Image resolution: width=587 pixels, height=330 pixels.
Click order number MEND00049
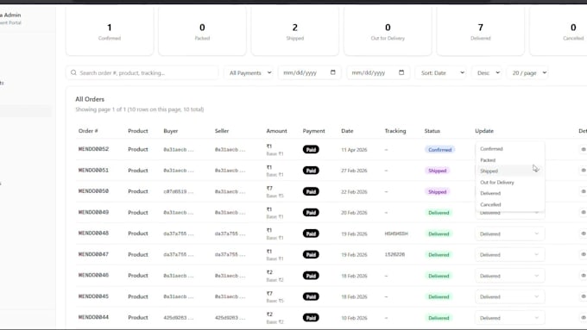pyautogui.click(x=93, y=212)
